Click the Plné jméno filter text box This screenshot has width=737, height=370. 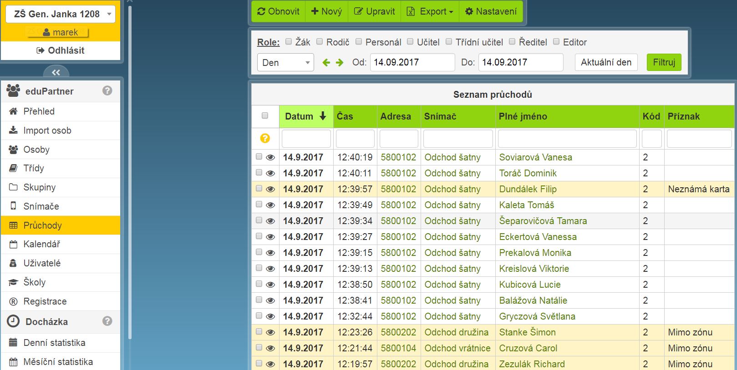coord(567,139)
